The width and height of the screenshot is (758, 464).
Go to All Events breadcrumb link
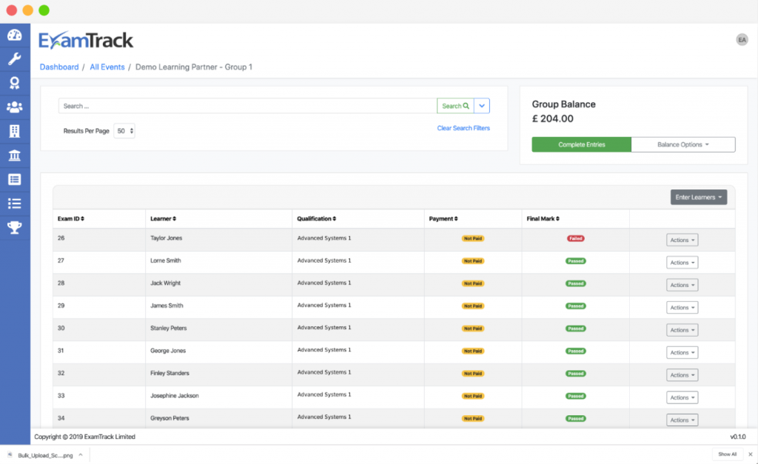pos(107,67)
